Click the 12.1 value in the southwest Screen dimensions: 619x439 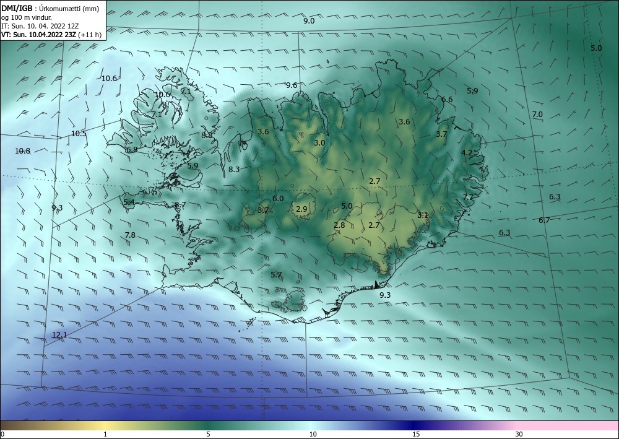[x=59, y=335]
